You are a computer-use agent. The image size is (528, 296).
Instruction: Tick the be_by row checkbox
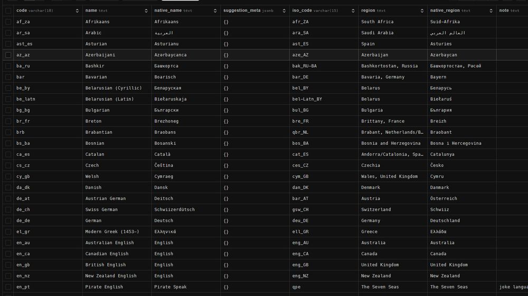8,88
